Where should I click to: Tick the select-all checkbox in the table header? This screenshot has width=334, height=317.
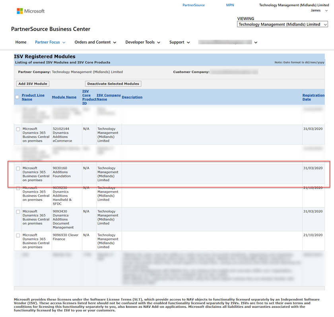(17, 97)
